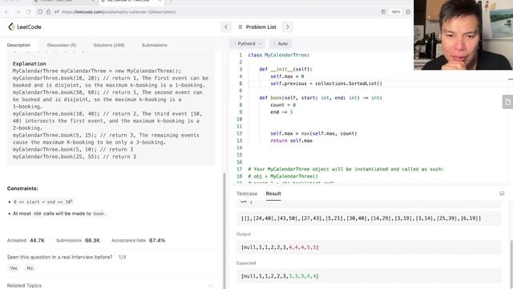513x289 pixels.
Task: Open the Submissions tab
Action: tap(155, 45)
